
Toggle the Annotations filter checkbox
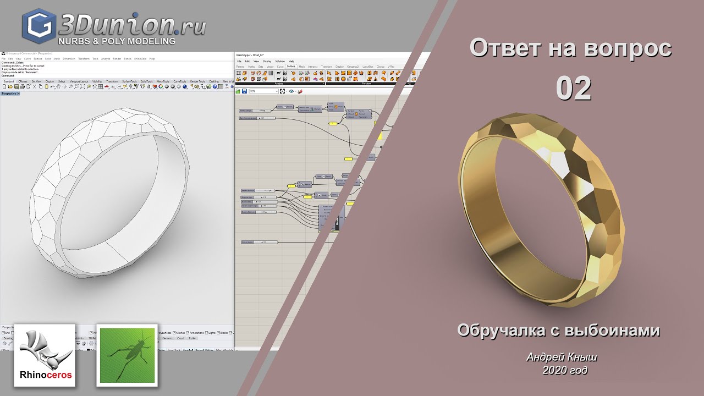[x=188, y=333]
